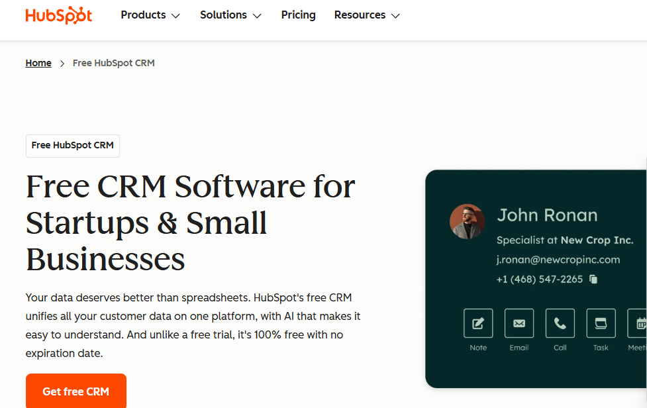Click the Note label under icon
This screenshot has height=408, width=647.
point(478,348)
